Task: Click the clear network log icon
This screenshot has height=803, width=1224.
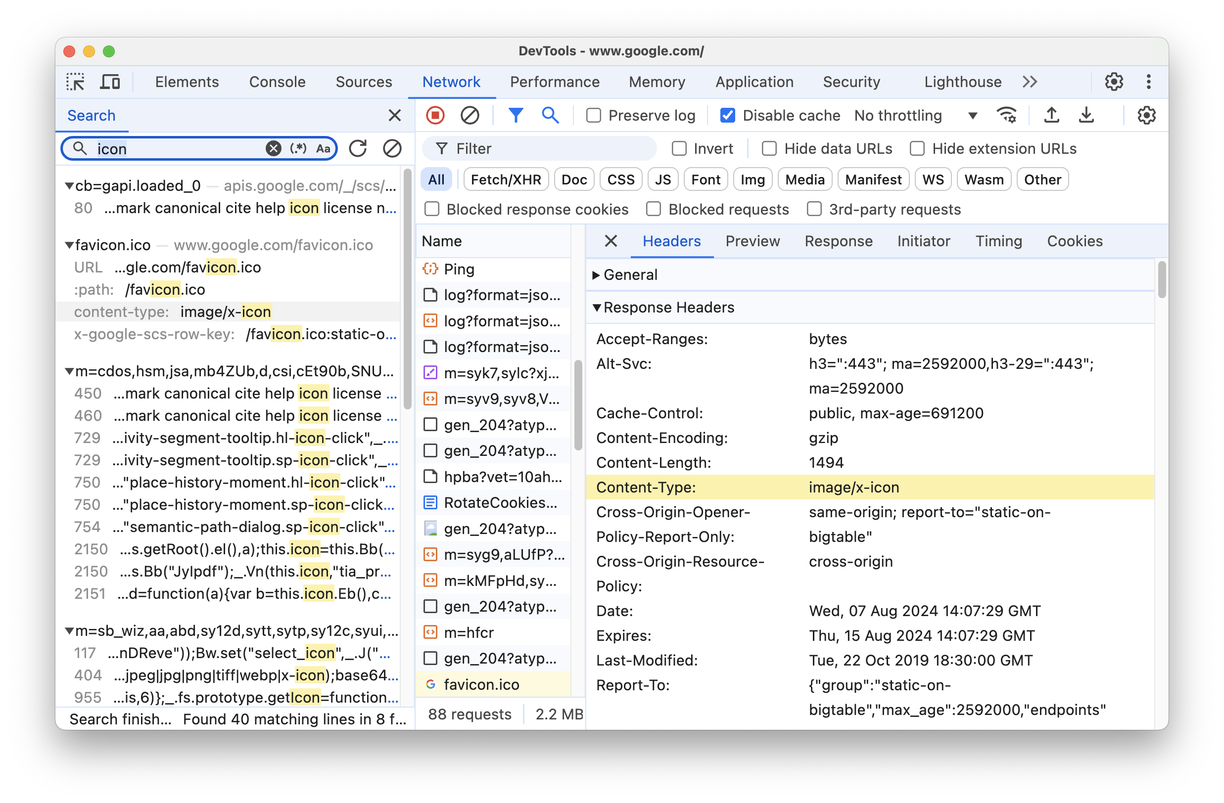Action: click(x=471, y=115)
